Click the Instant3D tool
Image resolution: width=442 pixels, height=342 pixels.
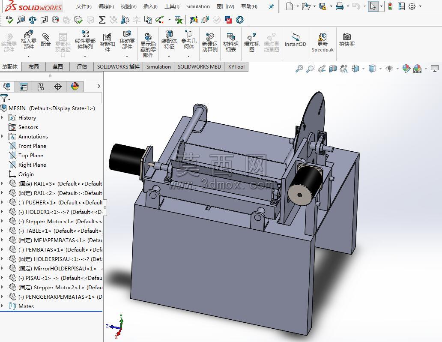(295, 40)
